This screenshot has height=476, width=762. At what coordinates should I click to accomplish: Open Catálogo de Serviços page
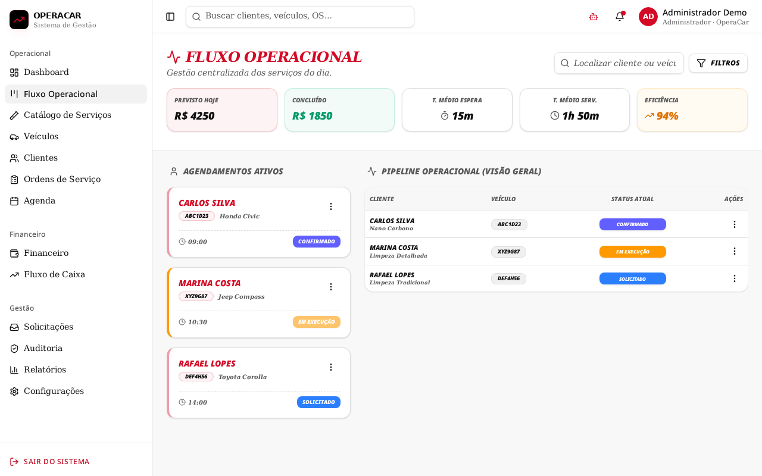(x=76, y=115)
